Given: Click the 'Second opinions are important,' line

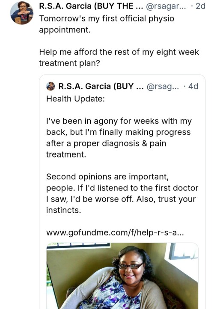Looking at the screenshot, I should [x=107, y=177].
